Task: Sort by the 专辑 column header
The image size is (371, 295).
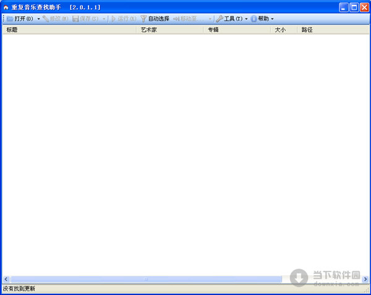Action: (237, 30)
